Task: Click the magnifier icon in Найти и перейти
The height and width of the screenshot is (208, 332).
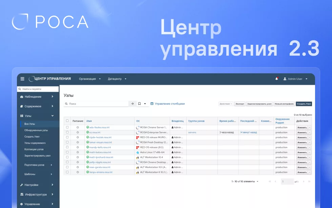Action: [x=20, y=89]
